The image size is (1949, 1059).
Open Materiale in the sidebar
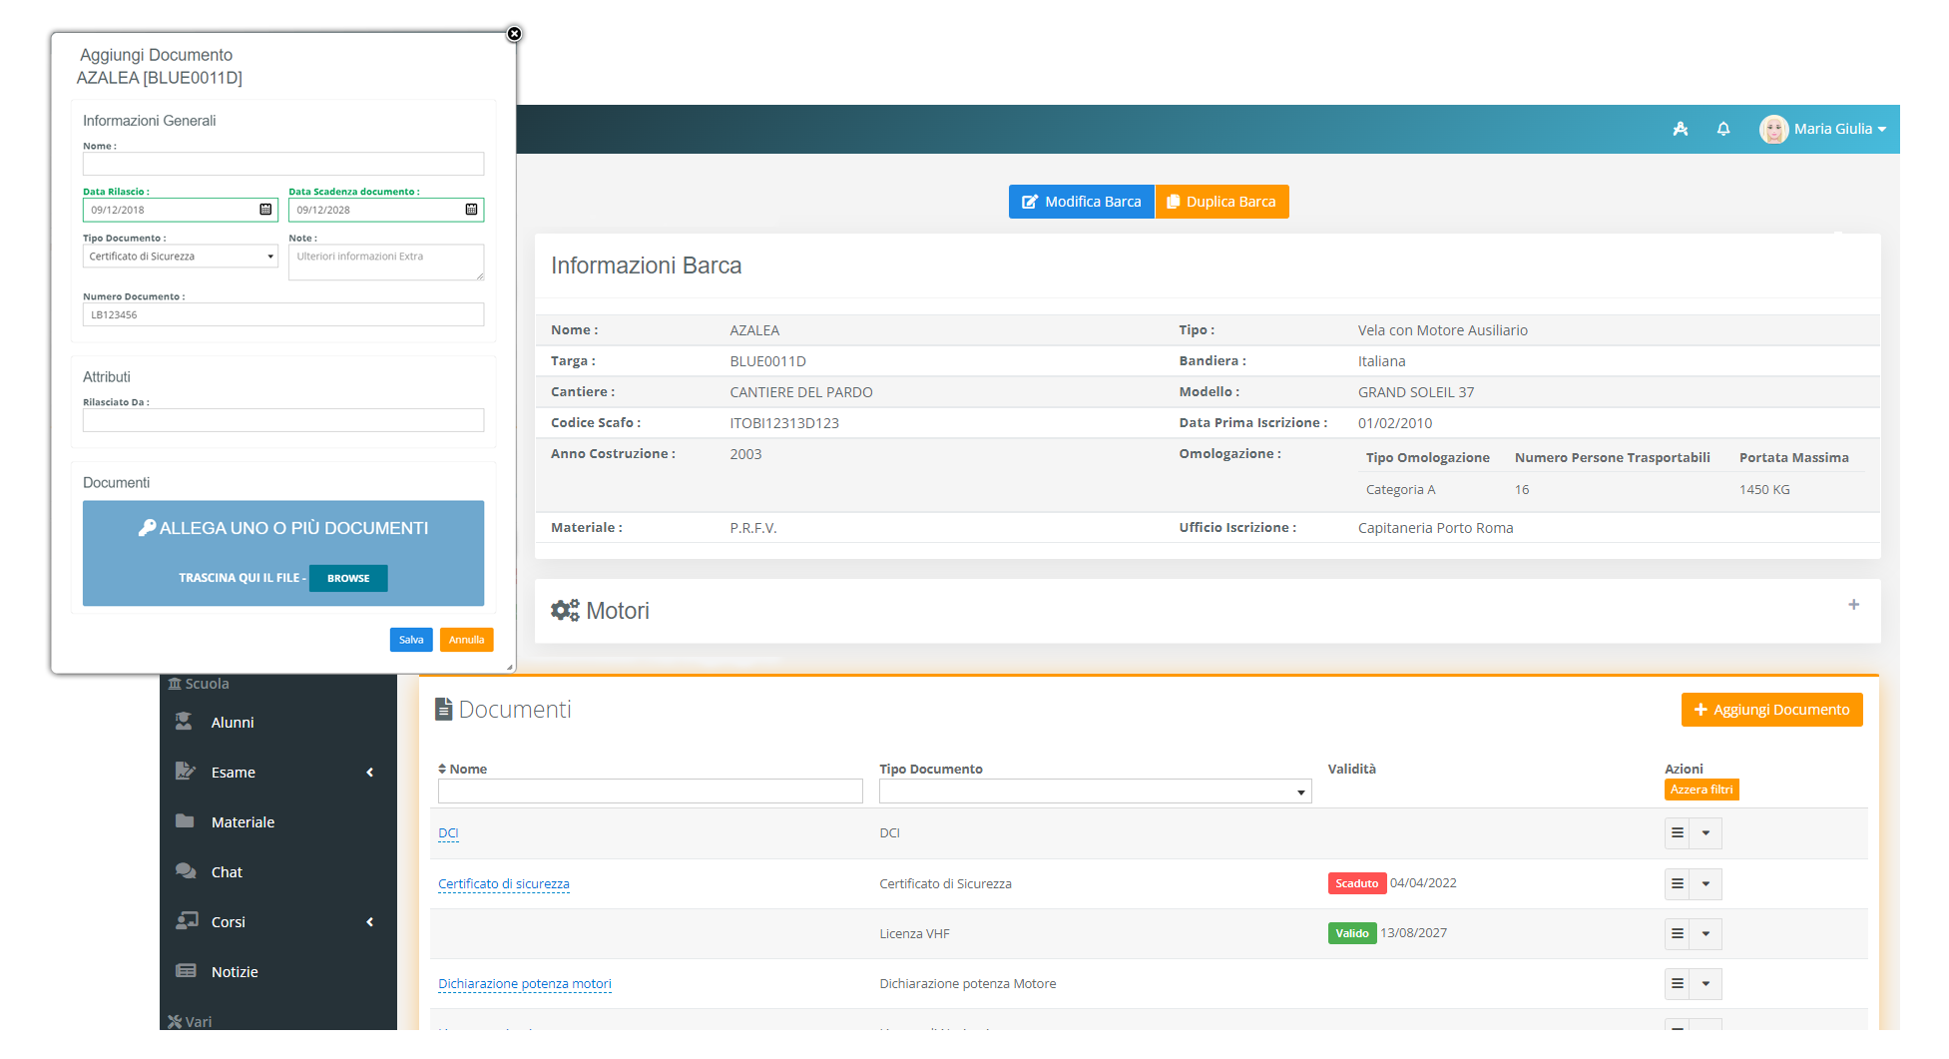click(x=243, y=822)
